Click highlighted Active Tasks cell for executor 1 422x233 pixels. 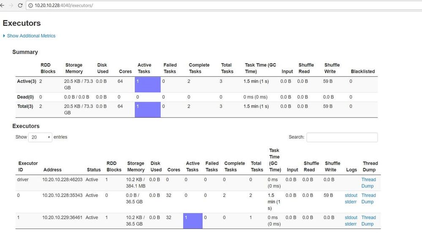pos(193,221)
